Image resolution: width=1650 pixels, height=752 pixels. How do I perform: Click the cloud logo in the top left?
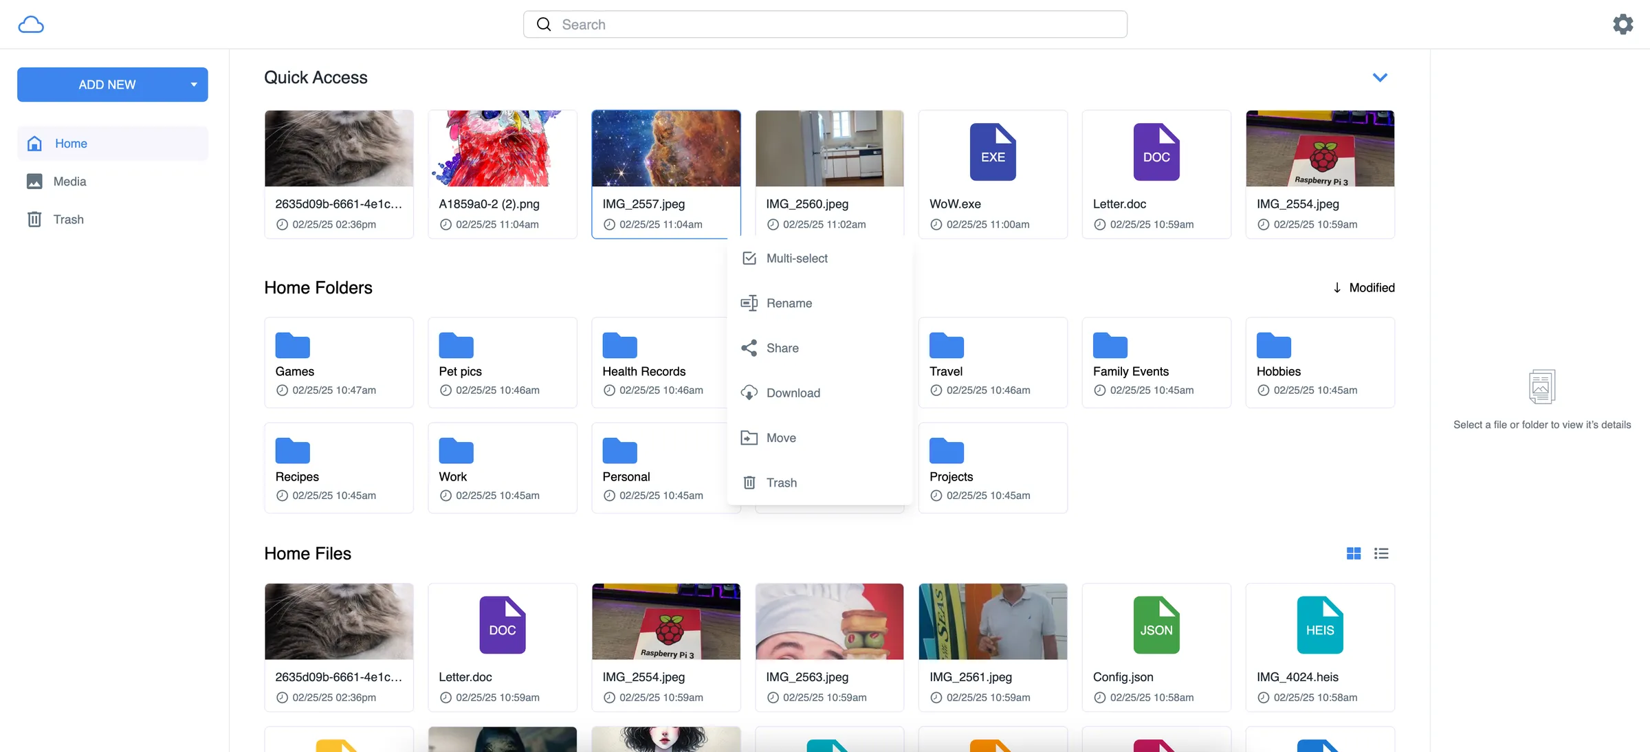31,24
